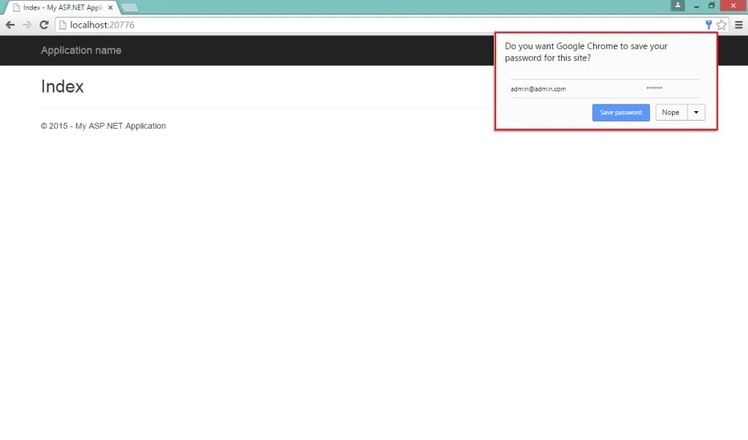Open a new tab
Screen dimensions: 748x440
129,7
